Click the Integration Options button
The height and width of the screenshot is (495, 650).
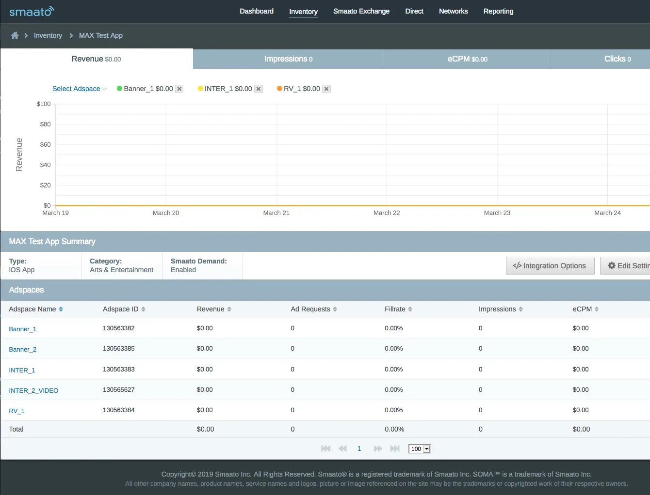pyautogui.click(x=550, y=265)
